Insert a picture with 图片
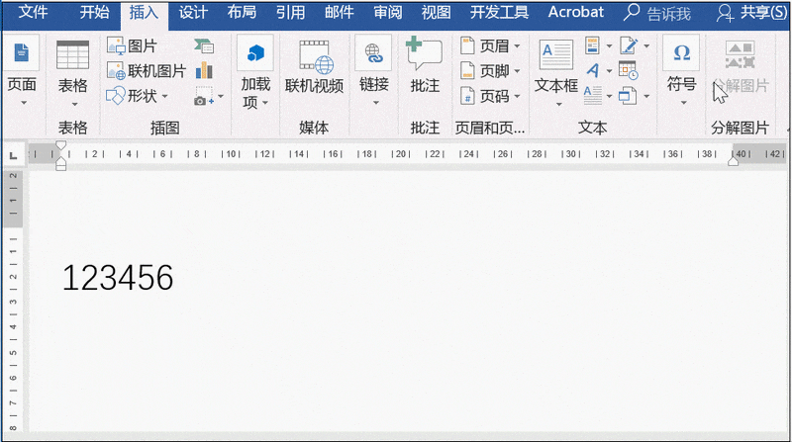The image size is (792, 442). (132, 45)
